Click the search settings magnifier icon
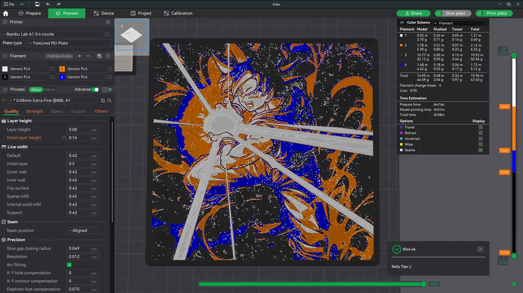 click(110, 100)
